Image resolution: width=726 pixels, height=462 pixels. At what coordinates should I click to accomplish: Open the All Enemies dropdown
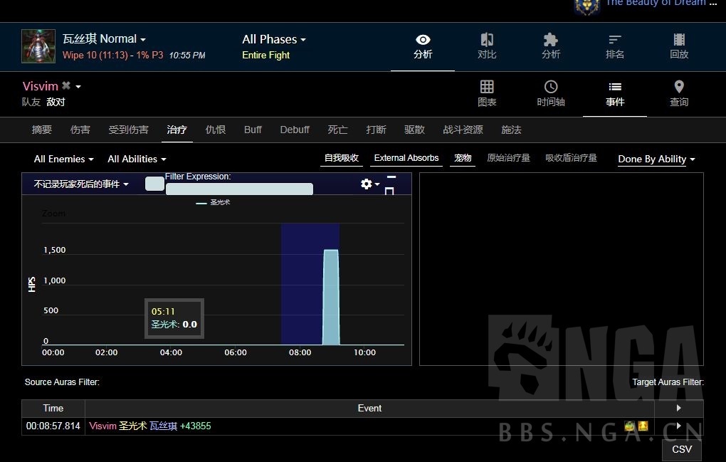point(63,159)
